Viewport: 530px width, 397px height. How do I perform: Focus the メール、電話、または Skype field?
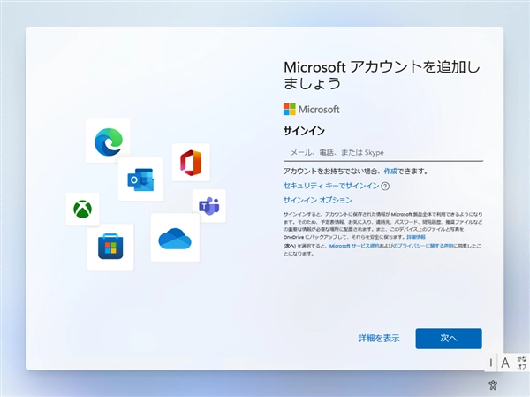pos(383,153)
